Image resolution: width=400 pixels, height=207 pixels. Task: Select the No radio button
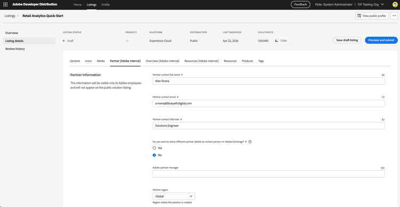point(154,155)
